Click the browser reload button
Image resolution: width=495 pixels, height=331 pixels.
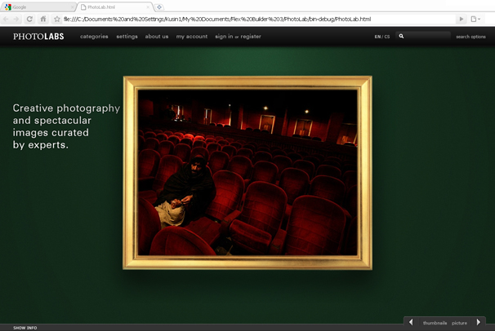[30, 19]
